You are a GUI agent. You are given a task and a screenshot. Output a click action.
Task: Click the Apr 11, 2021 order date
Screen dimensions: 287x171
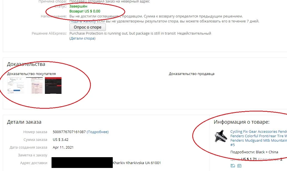click(63, 147)
